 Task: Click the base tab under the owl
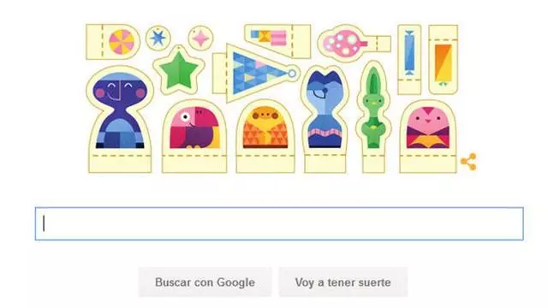tap(265, 164)
